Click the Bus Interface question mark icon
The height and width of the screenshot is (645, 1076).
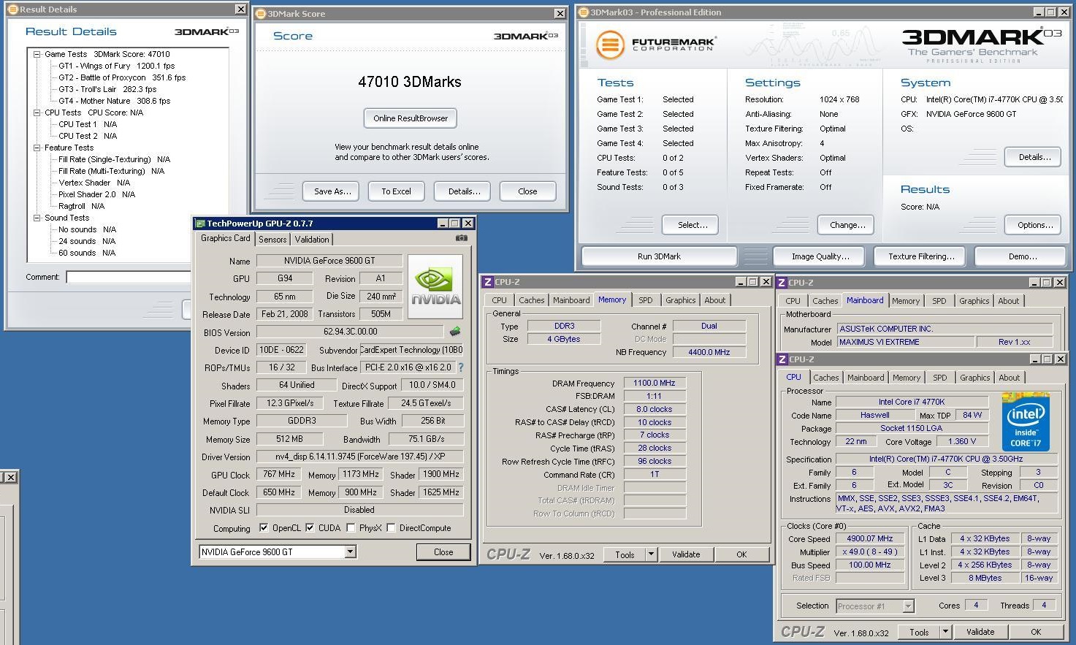[461, 367]
